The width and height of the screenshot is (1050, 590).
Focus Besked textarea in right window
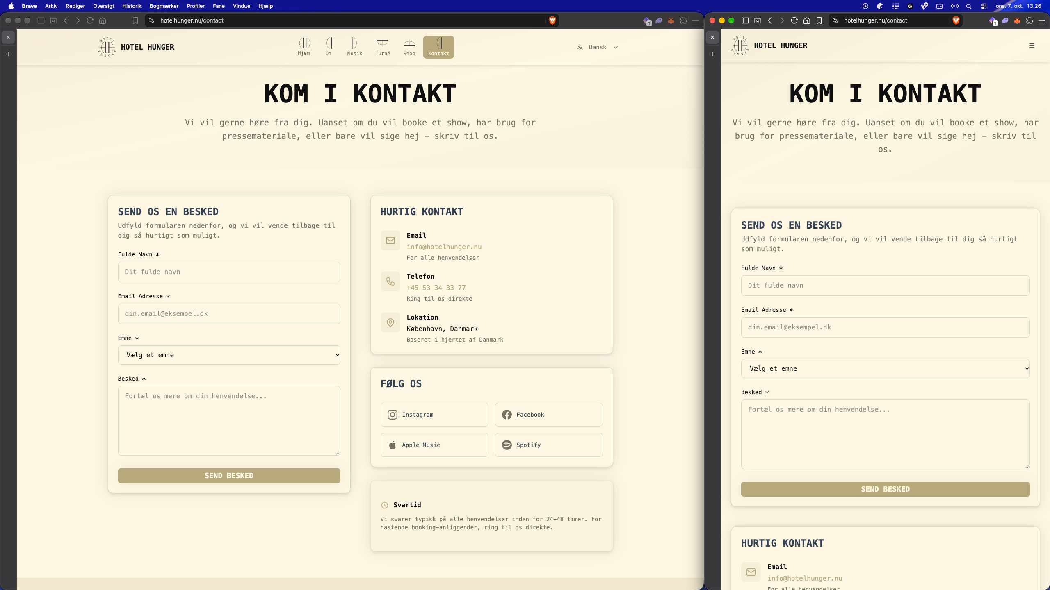coord(885,434)
